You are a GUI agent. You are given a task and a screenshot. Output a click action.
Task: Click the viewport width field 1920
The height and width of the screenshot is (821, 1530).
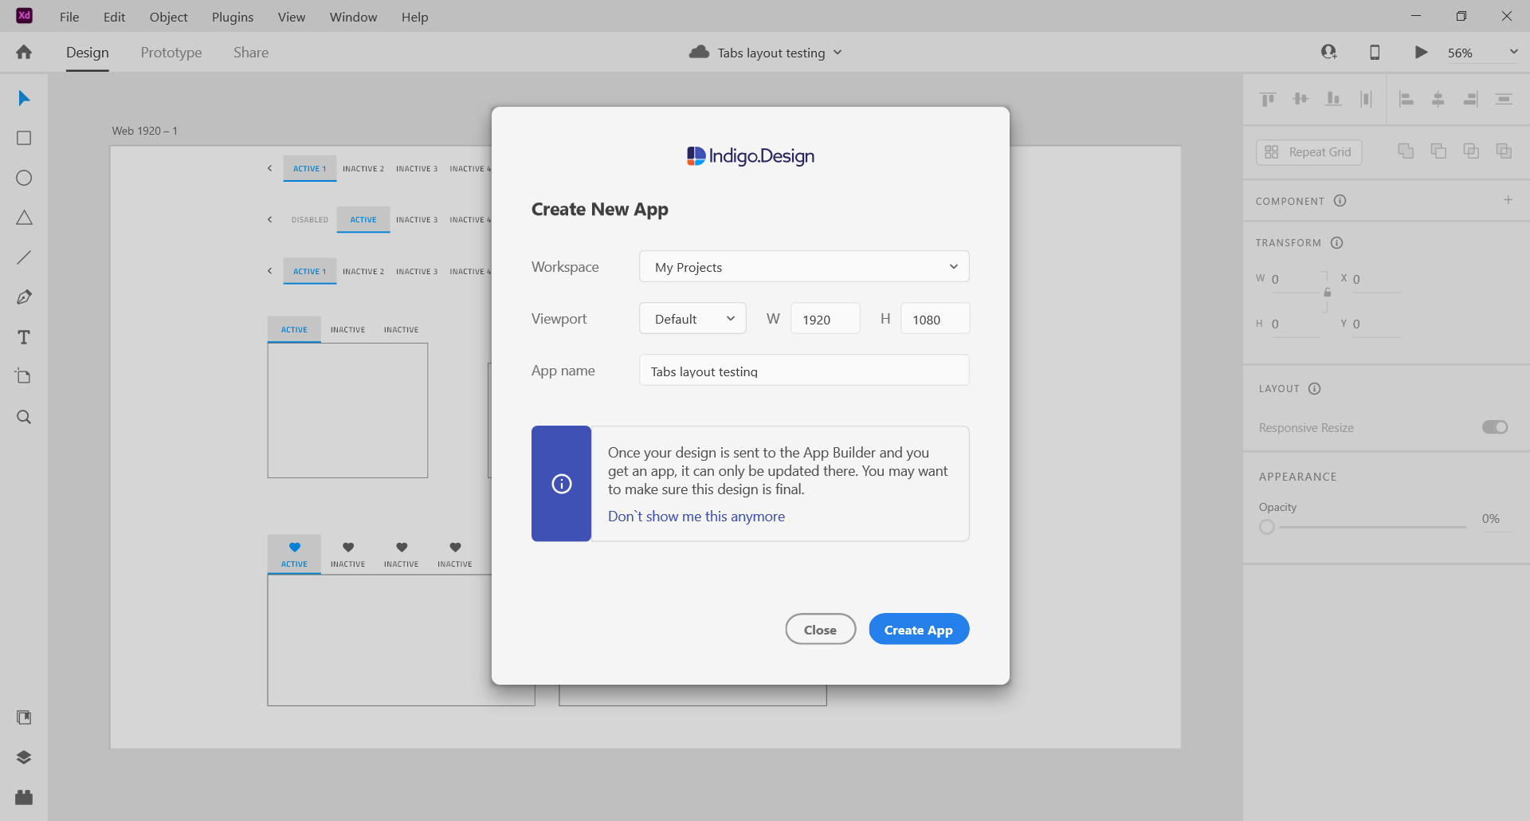point(825,318)
